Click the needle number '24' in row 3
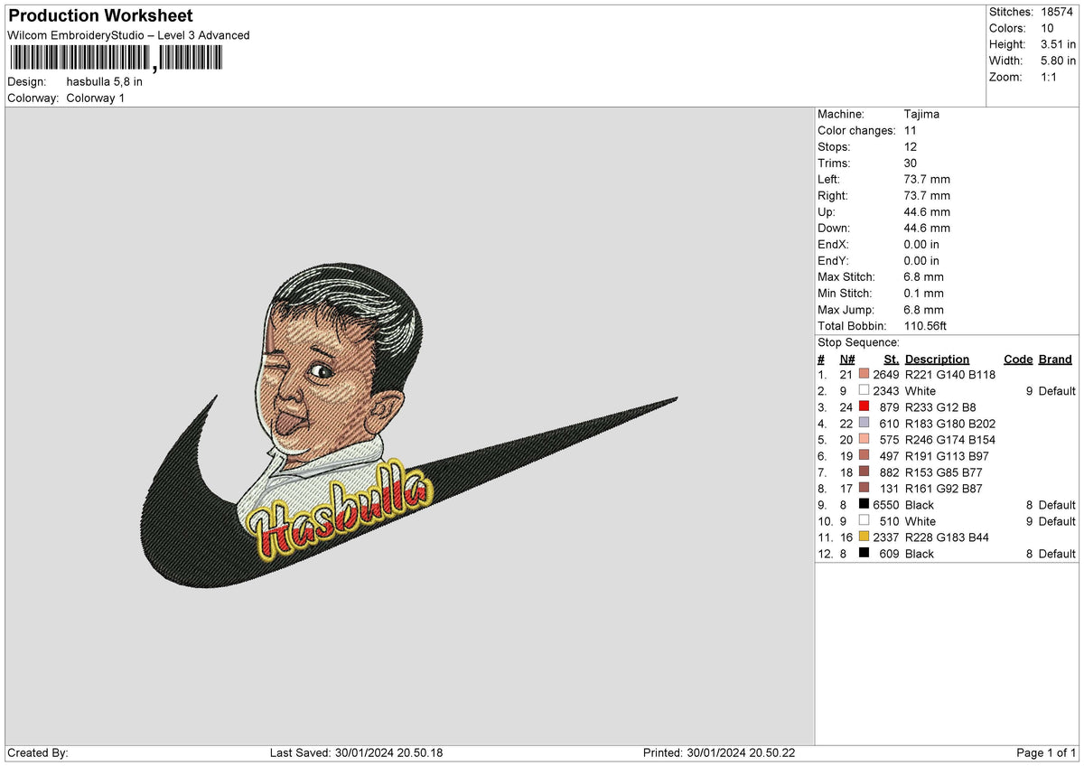Viewport: 1084px width, 766px height. [846, 407]
